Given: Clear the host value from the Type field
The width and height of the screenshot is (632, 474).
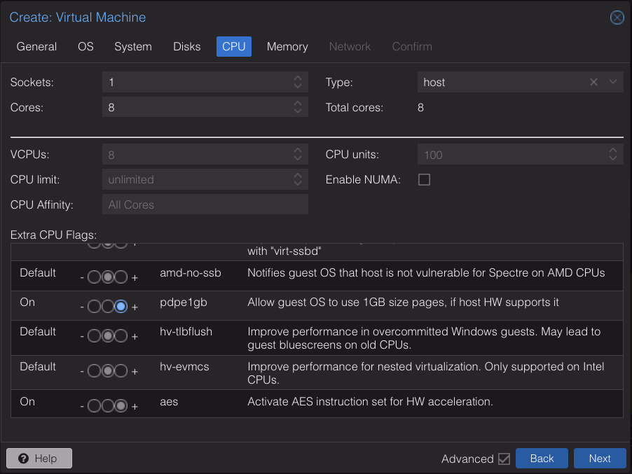Looking at the screenshot, I should click(593, 82).
